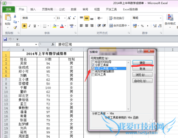Image resolution: width=178 pixels, height=138 pixels.
Task: Expand the paste options arrow
Action: click(8, 27)
